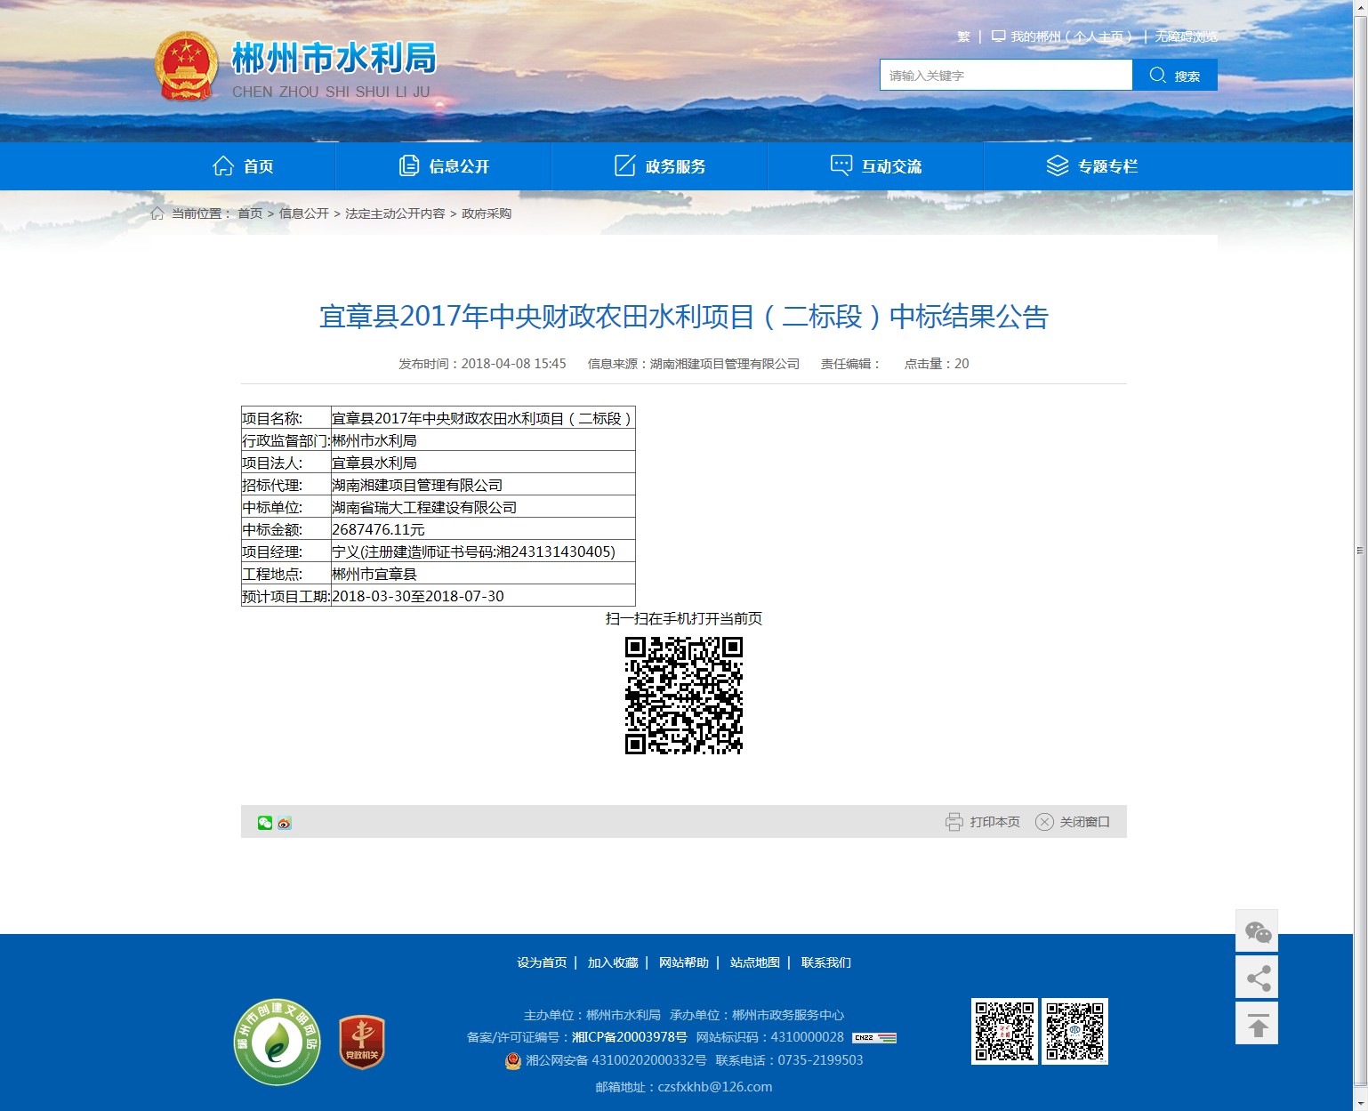The height and width of the screenshot is (1111, 1368).
Task: Click the announcement title 宜章县2017年中央财政农田水利项目
Action: pyautogui.click(x=684, y=317)
